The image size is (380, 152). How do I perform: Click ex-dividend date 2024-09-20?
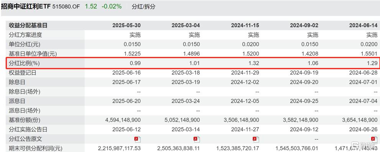304,82
